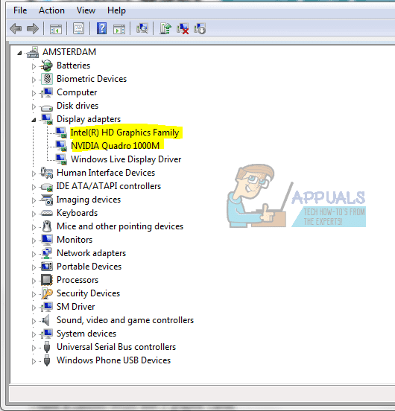This screenshot has width=395, height=411.
Task: Click the Back arrow toolbar icon
Action: (x=16, y=28)
